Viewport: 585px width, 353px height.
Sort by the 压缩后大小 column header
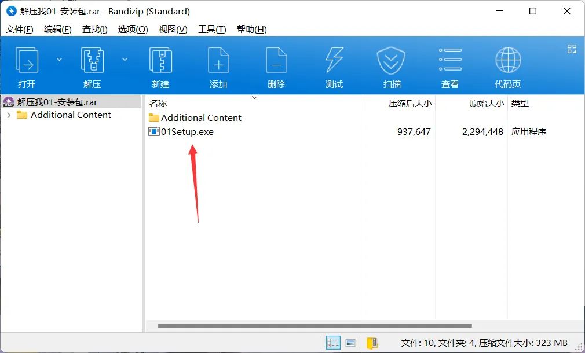point(409,104)
